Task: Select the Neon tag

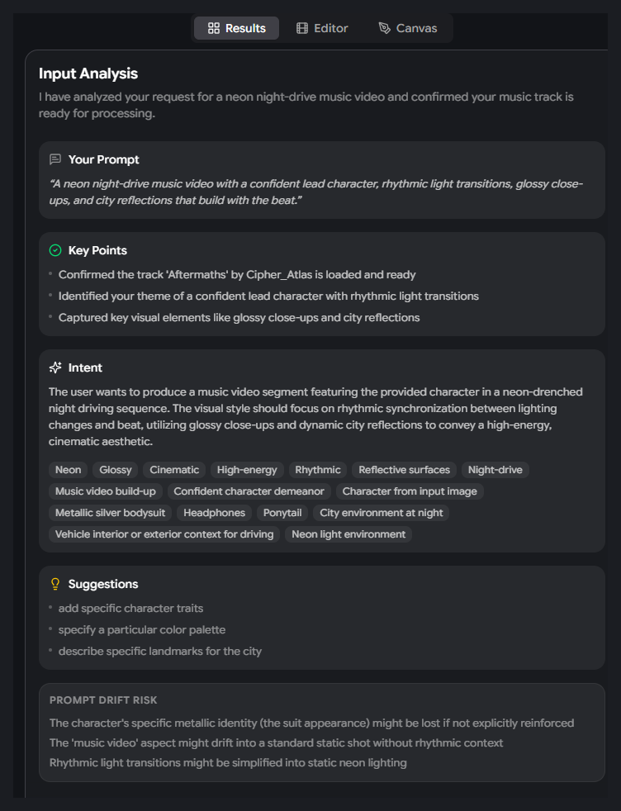Action: pyautogui.click(x=69, y=470)
